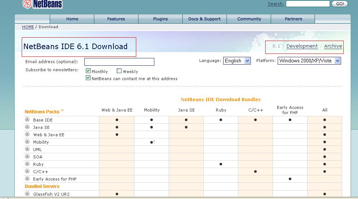Screen dimensions: 358x199
Task: Click the C/C++ column header
Action: point(256,110)
